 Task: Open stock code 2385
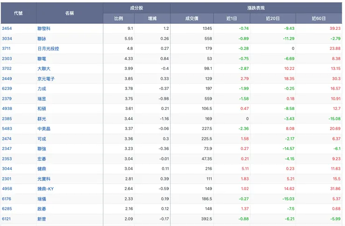point(7,118)
